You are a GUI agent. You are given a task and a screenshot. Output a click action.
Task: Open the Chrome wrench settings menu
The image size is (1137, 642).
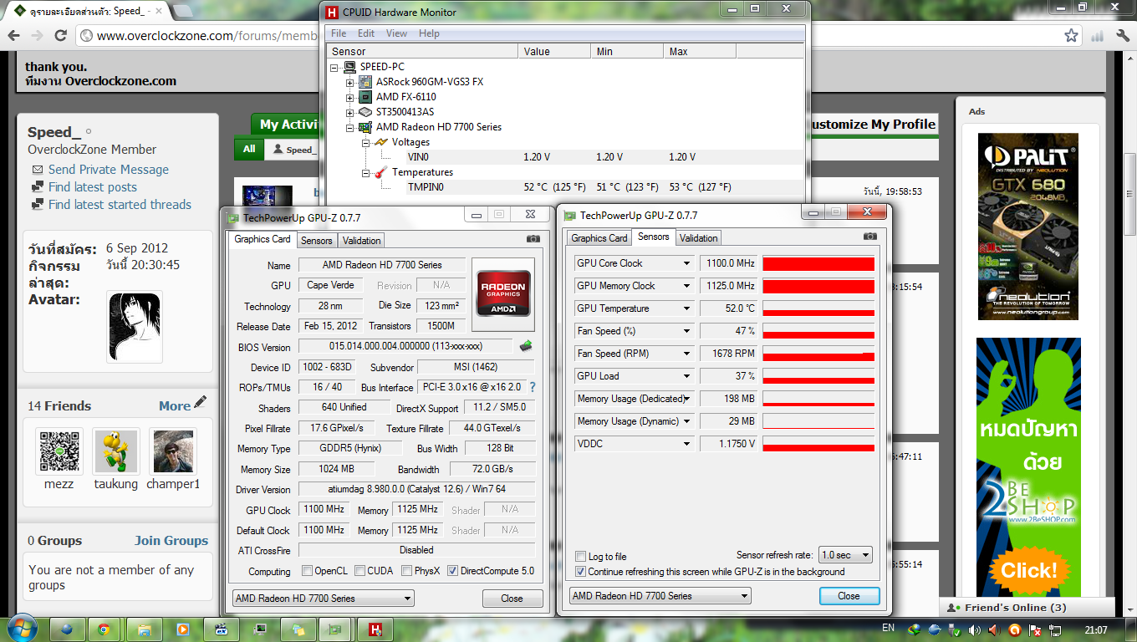coord(1121,35)
